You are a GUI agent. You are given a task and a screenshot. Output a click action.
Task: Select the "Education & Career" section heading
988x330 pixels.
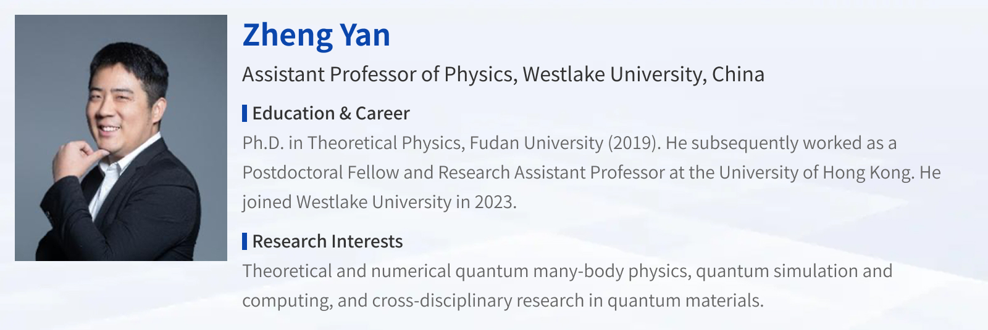point(331,113)
